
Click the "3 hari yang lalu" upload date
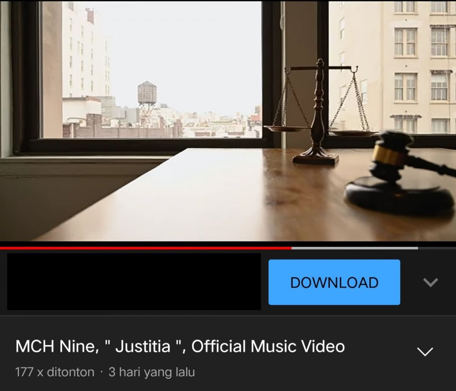click(x=152, y=372)
